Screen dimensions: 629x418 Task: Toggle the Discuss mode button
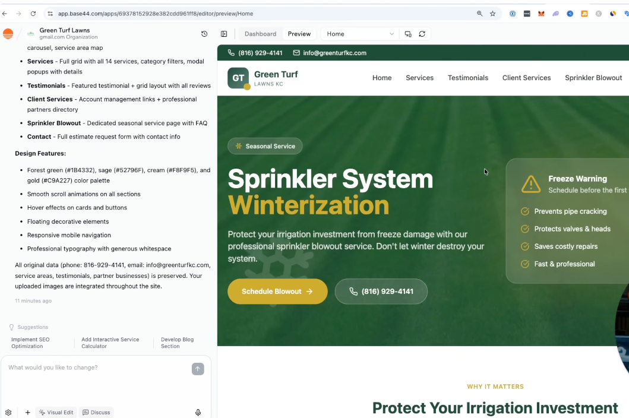coord(96,413)
